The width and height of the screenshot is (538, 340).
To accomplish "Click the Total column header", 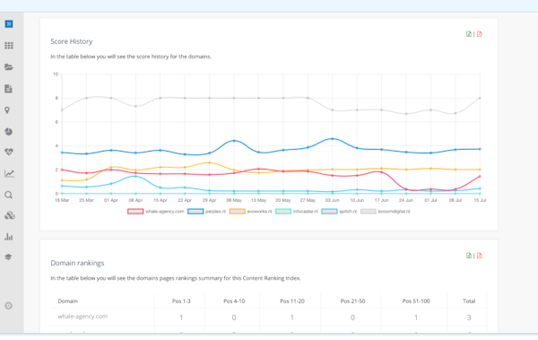I will (469, 301).
